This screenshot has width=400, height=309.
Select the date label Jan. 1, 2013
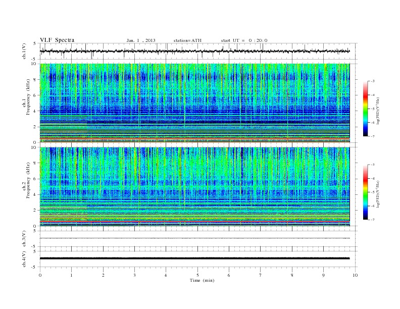(x=141, y=40)
